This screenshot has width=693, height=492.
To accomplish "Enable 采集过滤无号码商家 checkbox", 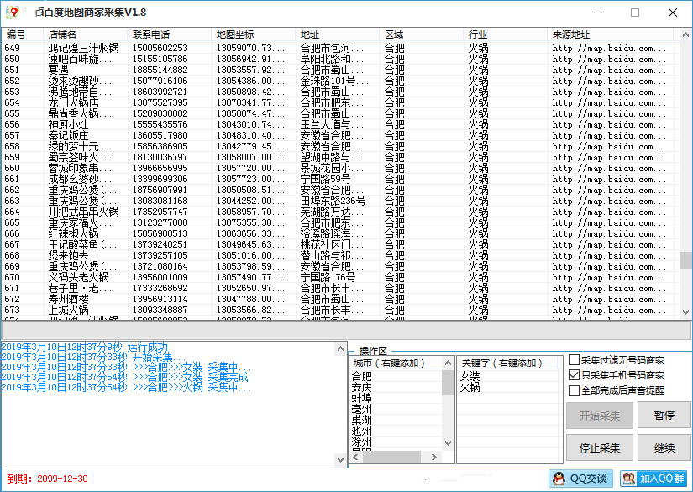I will point(574,360).
